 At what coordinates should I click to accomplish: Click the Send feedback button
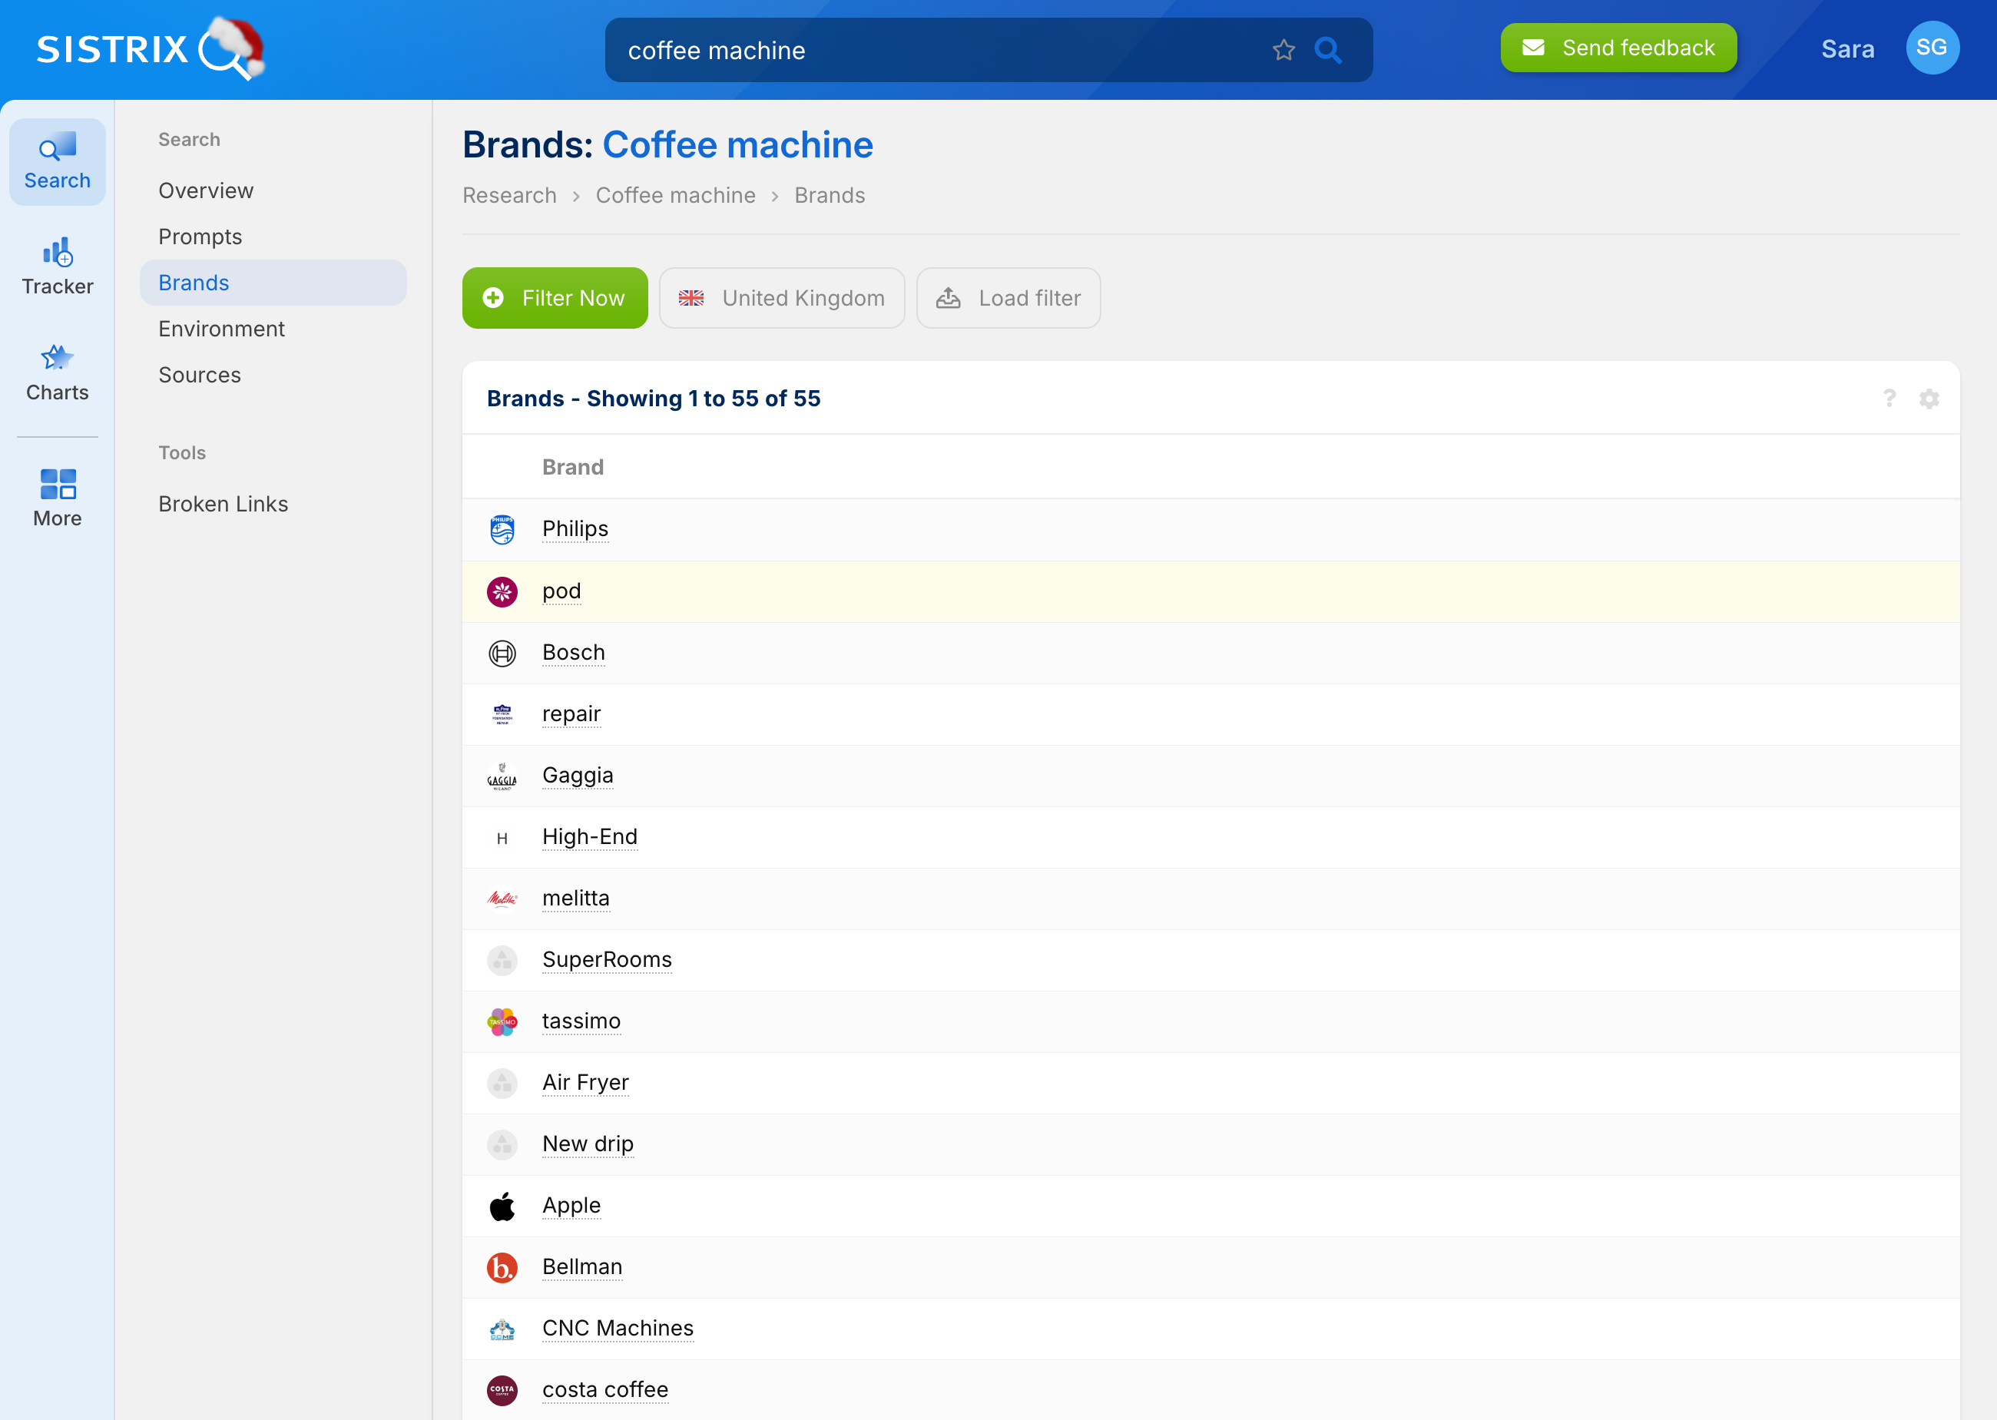(1618, 47)
